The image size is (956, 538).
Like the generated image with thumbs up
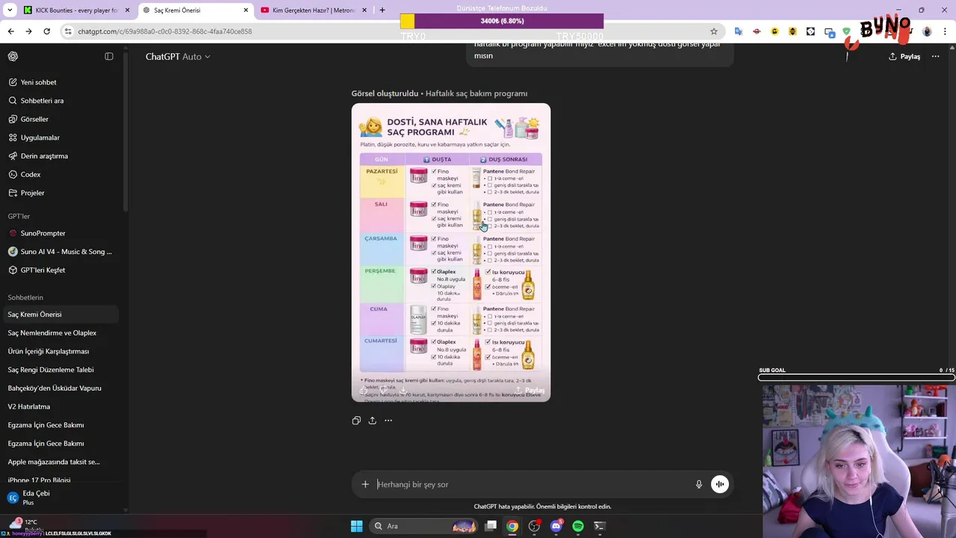[364, 390]
